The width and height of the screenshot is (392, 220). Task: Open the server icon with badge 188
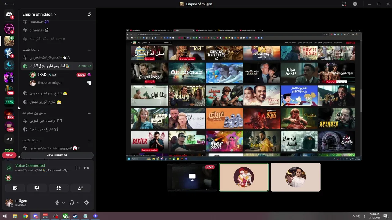tap(9, 90)
